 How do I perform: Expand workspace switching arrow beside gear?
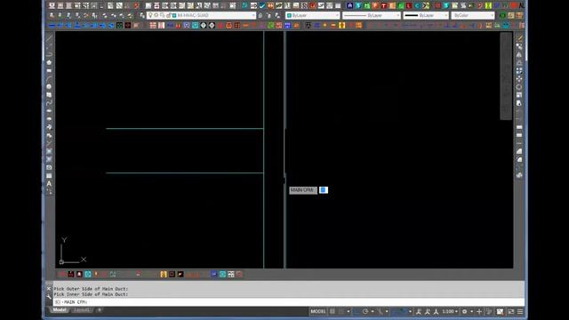pyautogui.click(x=471, y=311)
